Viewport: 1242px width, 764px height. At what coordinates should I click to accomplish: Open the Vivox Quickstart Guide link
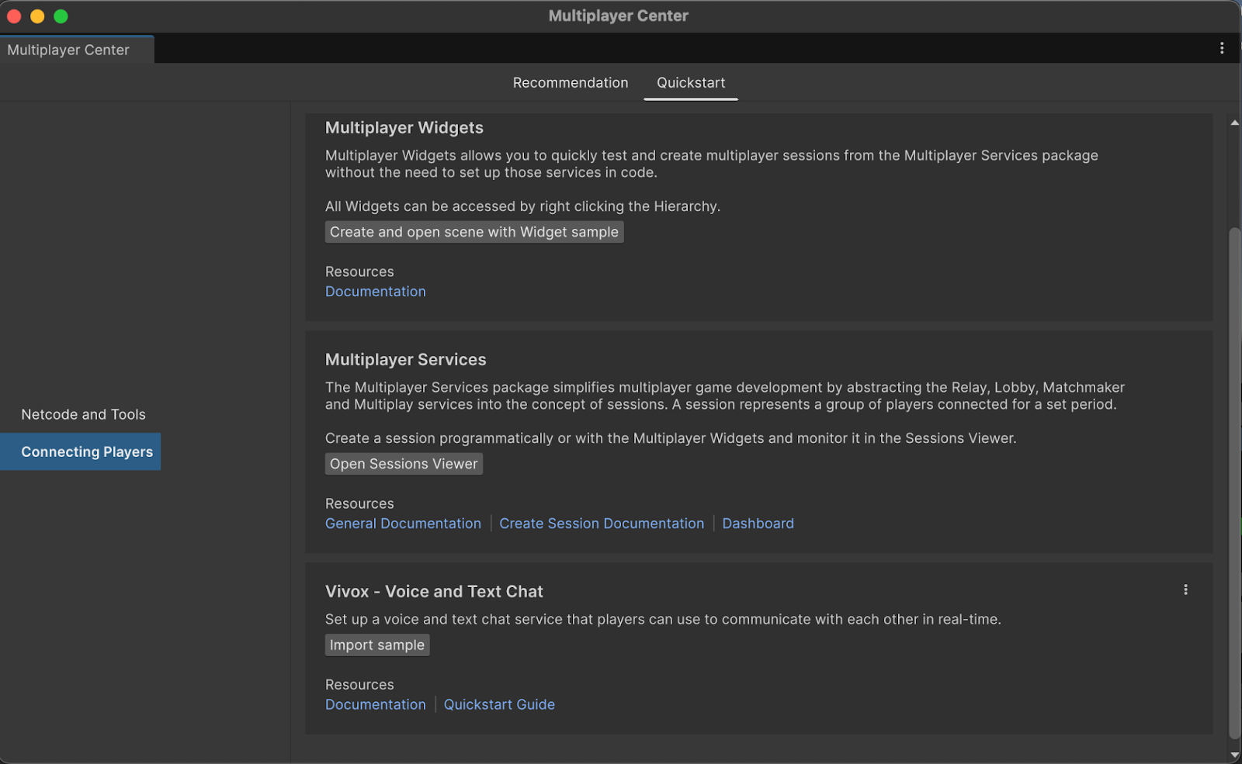[x=499, y=705]
